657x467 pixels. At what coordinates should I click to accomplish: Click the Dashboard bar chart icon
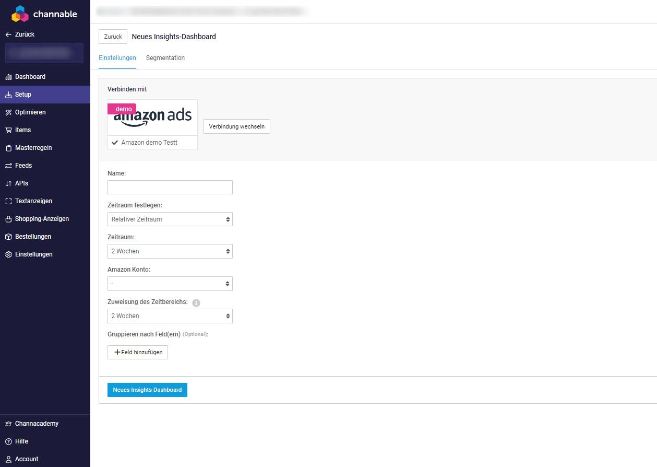[x=8, y=77]
